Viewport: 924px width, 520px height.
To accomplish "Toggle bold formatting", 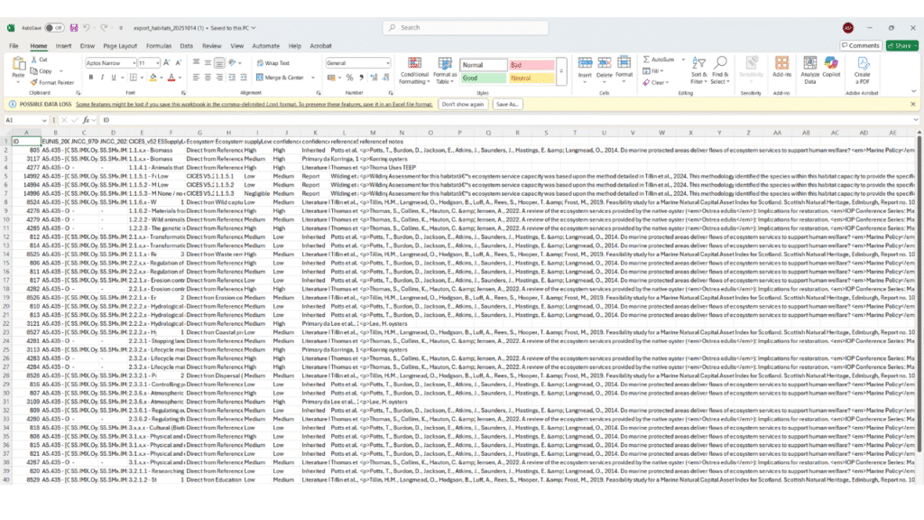I will pyautogui.click(x=91, y=78).
